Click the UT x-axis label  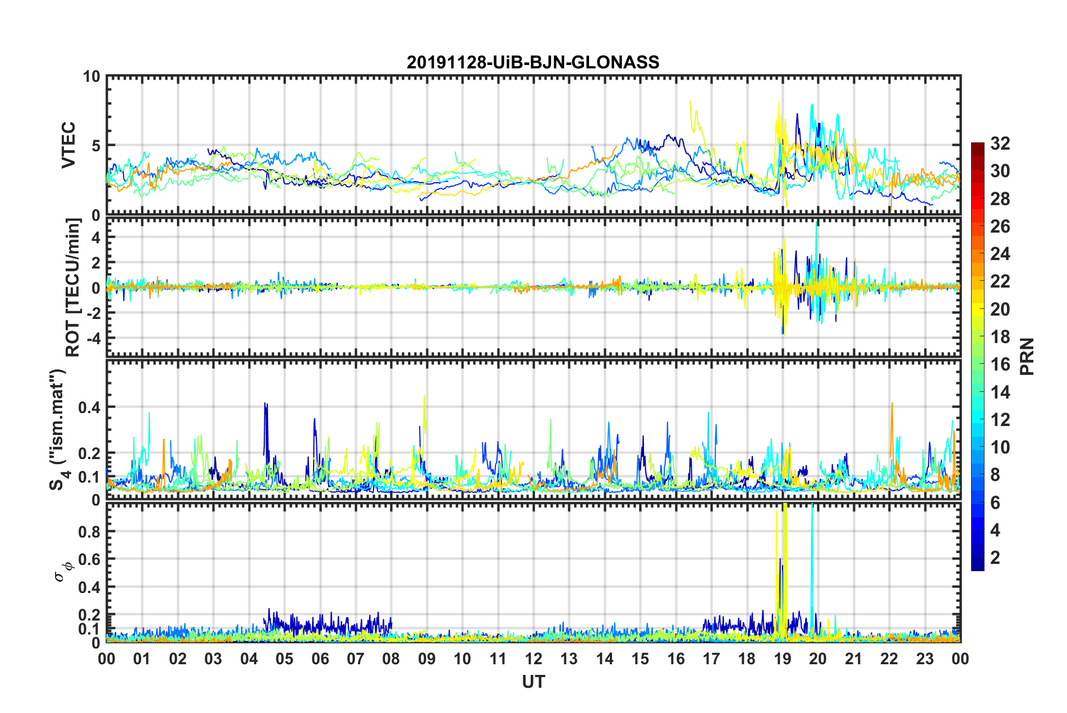click(533, 682)
